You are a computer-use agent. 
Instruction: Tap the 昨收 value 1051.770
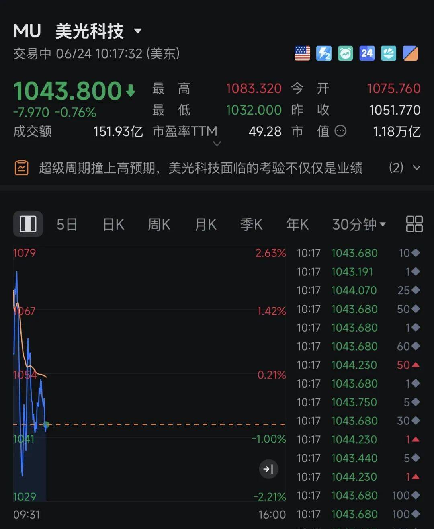(x=395, y=110)
